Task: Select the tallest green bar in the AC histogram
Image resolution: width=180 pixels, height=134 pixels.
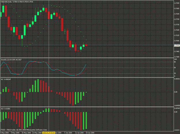Action: (38, 85)
